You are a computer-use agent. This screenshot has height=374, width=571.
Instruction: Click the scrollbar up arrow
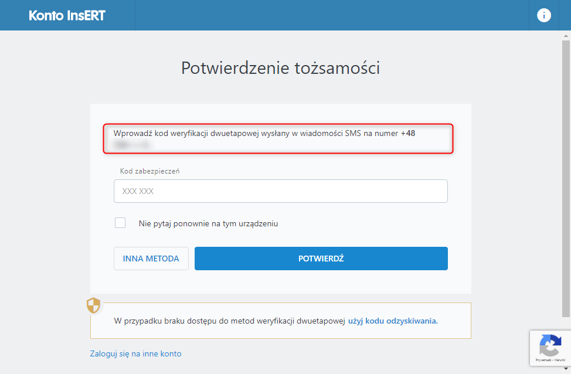[566, 35]
